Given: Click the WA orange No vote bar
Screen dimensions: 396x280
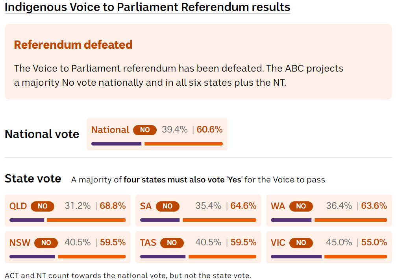Looking at the screenshot, I should [x=350, y=220].
